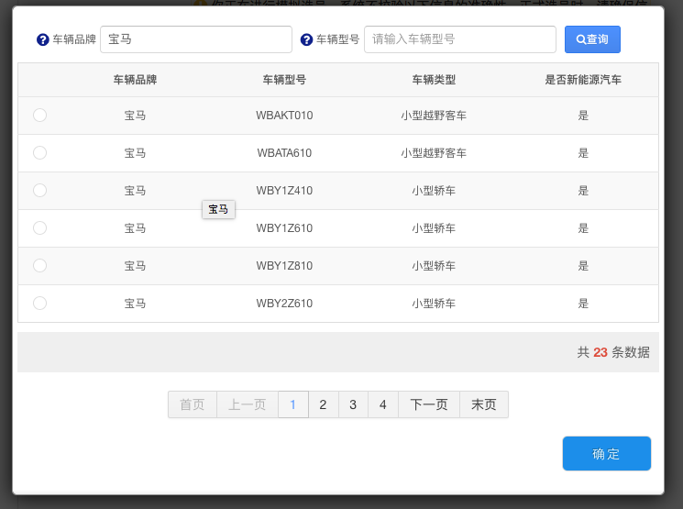Image resolution: width=683 pixels, height=509 pixels.
Task: Go to page 2 in pagination
Action: (x=324, y=404)
